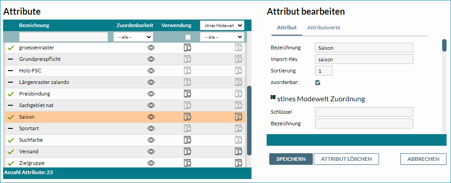This screenshot has height=183, width=451.
Task: Focus the Bezeichnung filter text box
Action: 64,37
